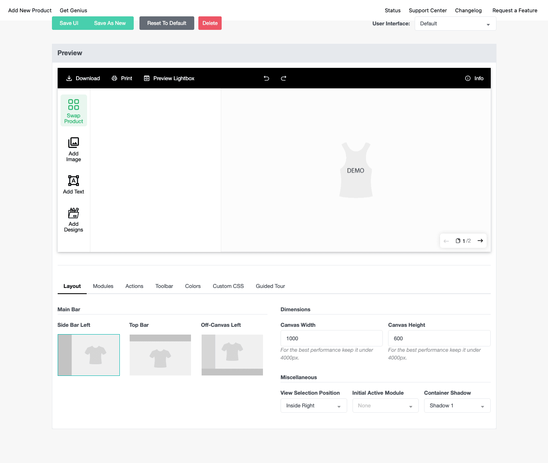Select the Add Text module
Viewport: 548px width, 463px height.
[x=74, y=184]
